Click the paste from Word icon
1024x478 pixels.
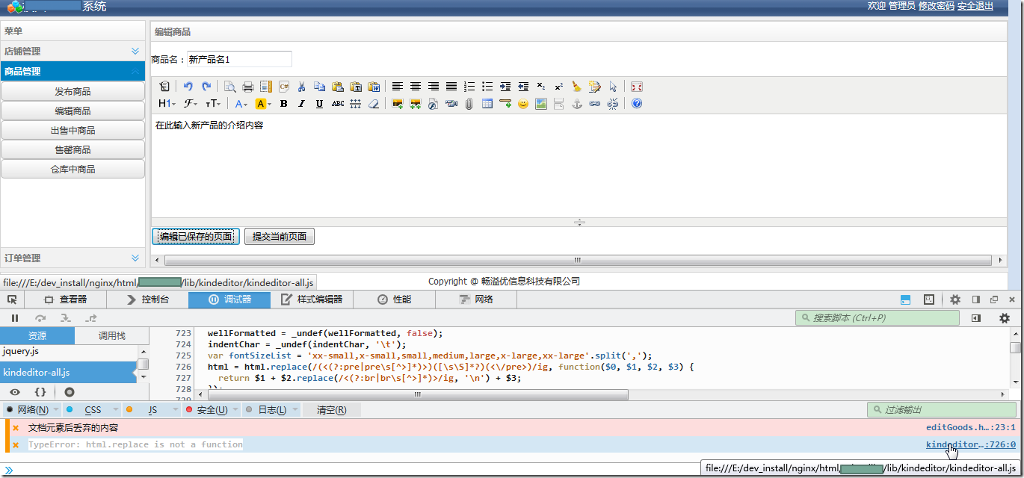click(x=374, y=87)
